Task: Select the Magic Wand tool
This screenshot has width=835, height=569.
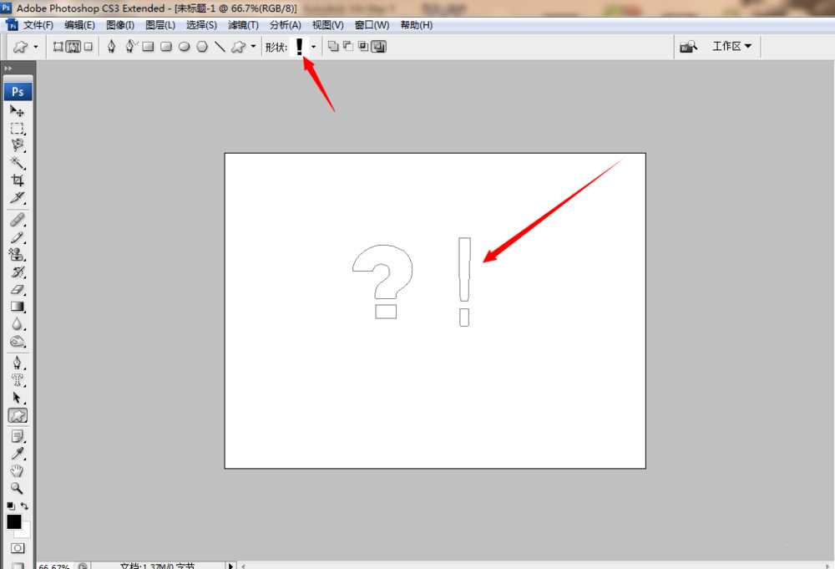Action: pos(17,162)
